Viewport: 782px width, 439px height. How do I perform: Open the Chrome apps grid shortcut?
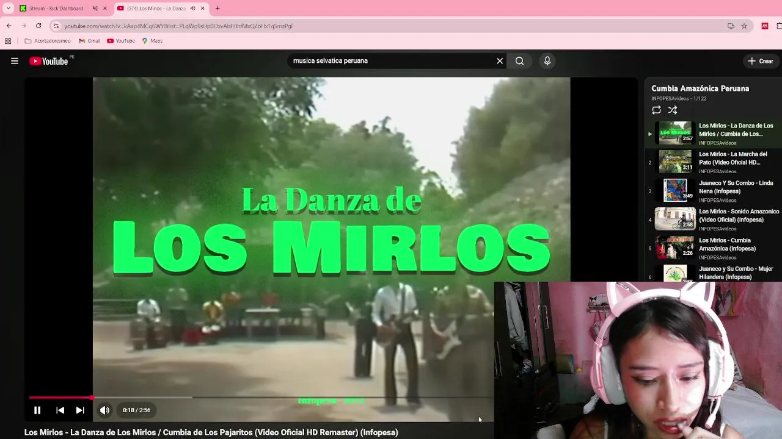tap(8, 41)
